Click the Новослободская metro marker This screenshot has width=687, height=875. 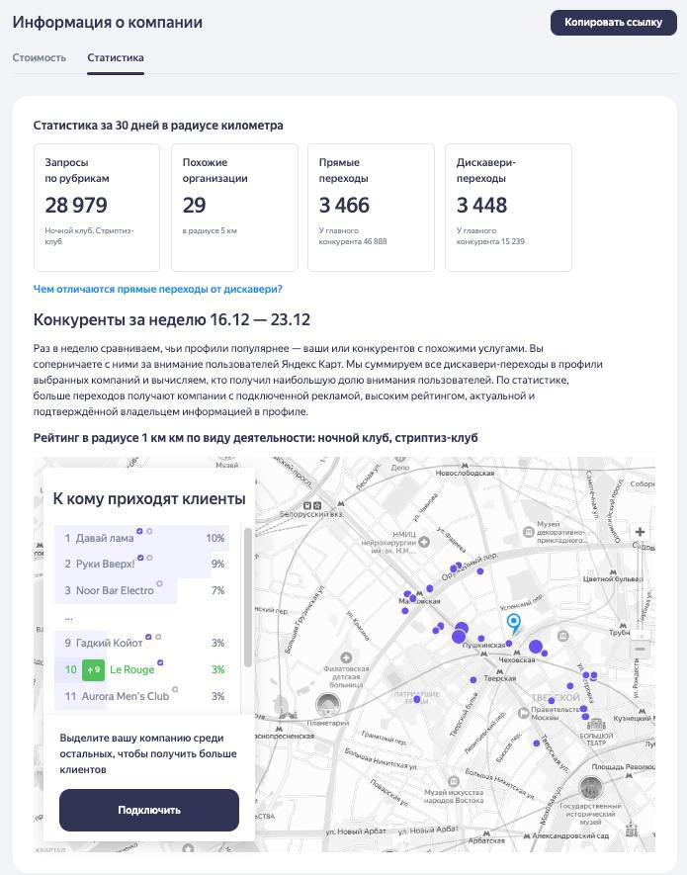pyautogui.click(x=465, y=465)
